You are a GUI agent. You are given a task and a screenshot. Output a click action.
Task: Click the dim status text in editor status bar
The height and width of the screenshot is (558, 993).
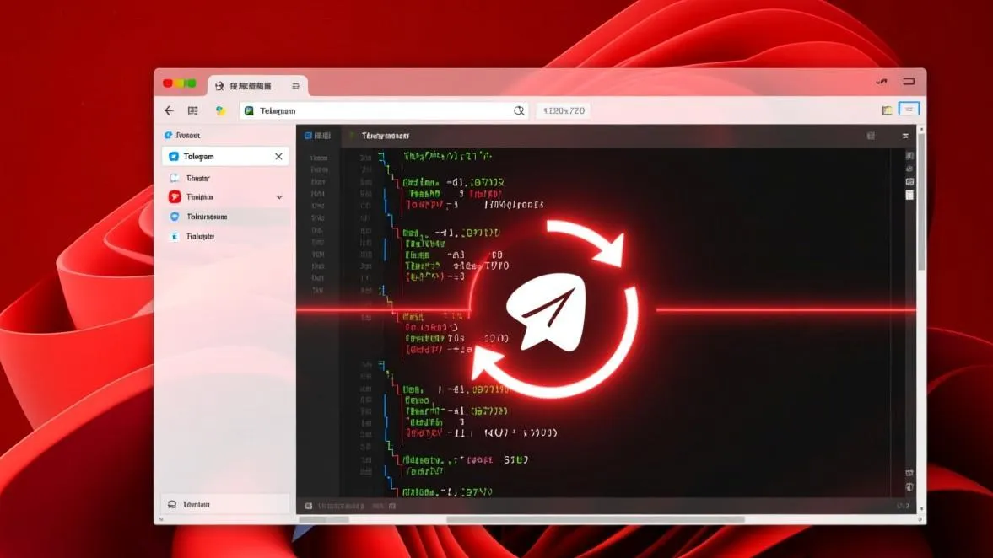click(341, 506)
